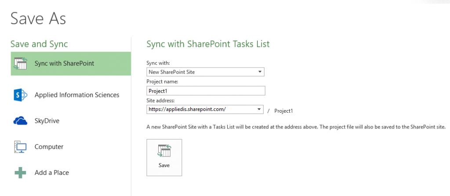
Task: Open the Add a Place label
Action: [52, 173]
